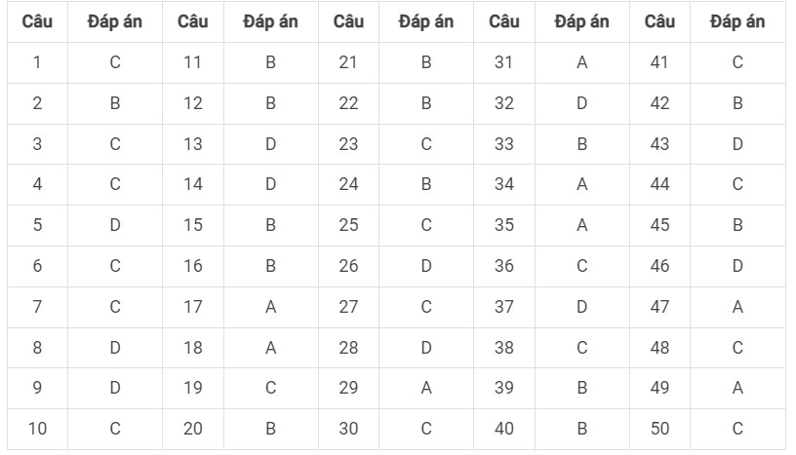Image resolution: width=796 pixels, height=455 pixels.
Task: Click the answer cell for question 1
Action: click(x=115, y=62)
